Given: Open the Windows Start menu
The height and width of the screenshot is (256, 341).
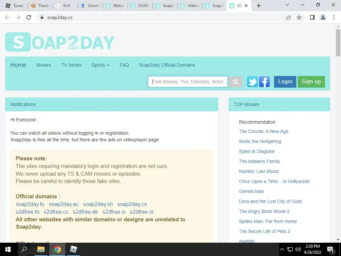Looking at the screenshot, I should tap(8, 249).
